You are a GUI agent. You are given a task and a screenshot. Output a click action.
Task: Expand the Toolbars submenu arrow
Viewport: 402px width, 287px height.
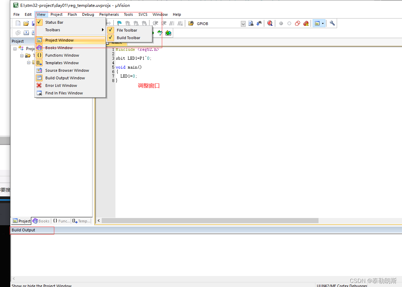click(x=103, y=30)
